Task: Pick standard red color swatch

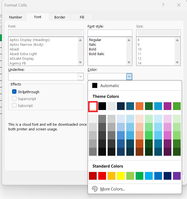Action: pos(102,176)
